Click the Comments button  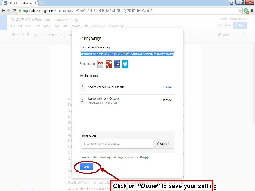(x=225, y=25)
